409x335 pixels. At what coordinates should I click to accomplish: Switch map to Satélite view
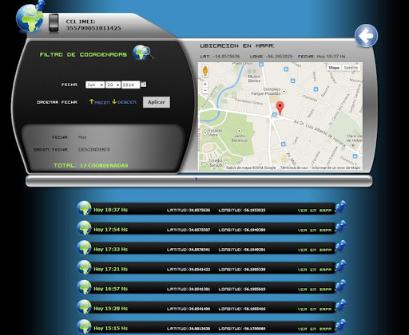[x=351, y=68]
